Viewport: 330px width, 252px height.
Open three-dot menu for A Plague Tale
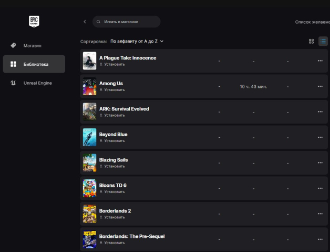(320, 61)
